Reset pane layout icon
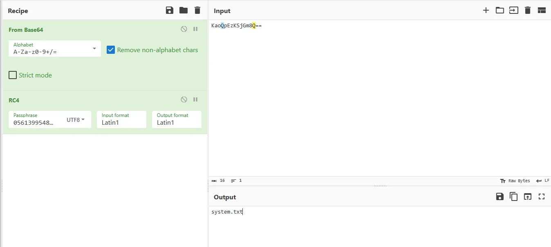 [x=542, y=11]
